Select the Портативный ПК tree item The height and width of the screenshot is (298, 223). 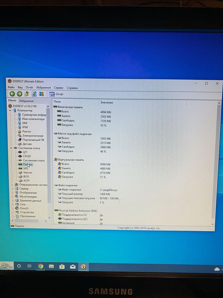(x=31, y=140)
